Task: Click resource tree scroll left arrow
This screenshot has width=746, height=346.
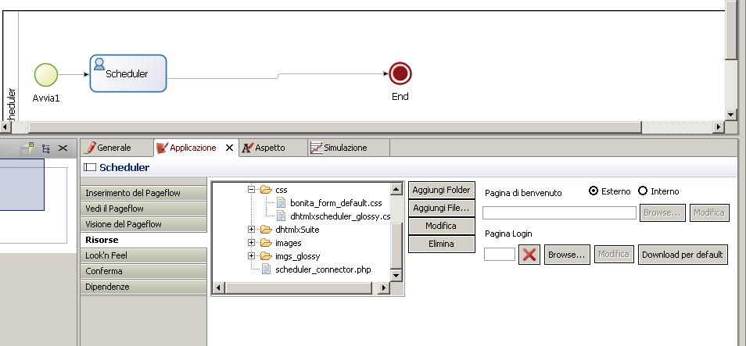Action: point(219,287)
